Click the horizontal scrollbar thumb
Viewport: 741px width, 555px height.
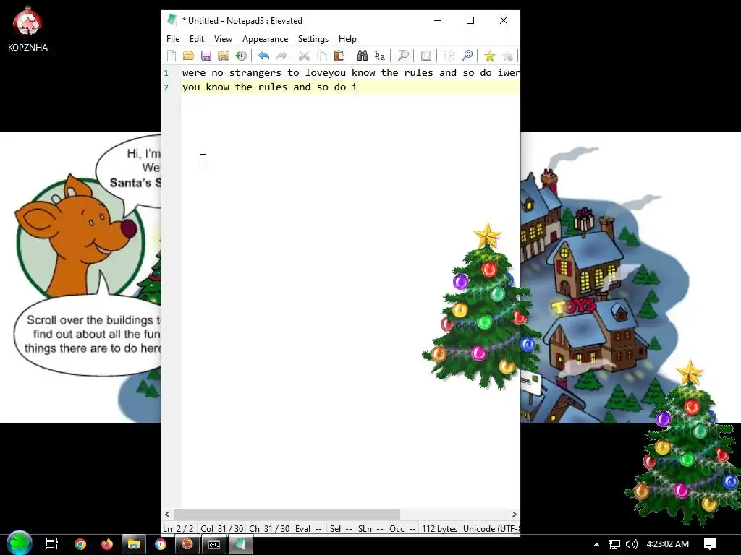point(287,514)
